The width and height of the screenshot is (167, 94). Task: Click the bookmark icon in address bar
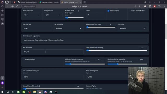tap(139, 6)
